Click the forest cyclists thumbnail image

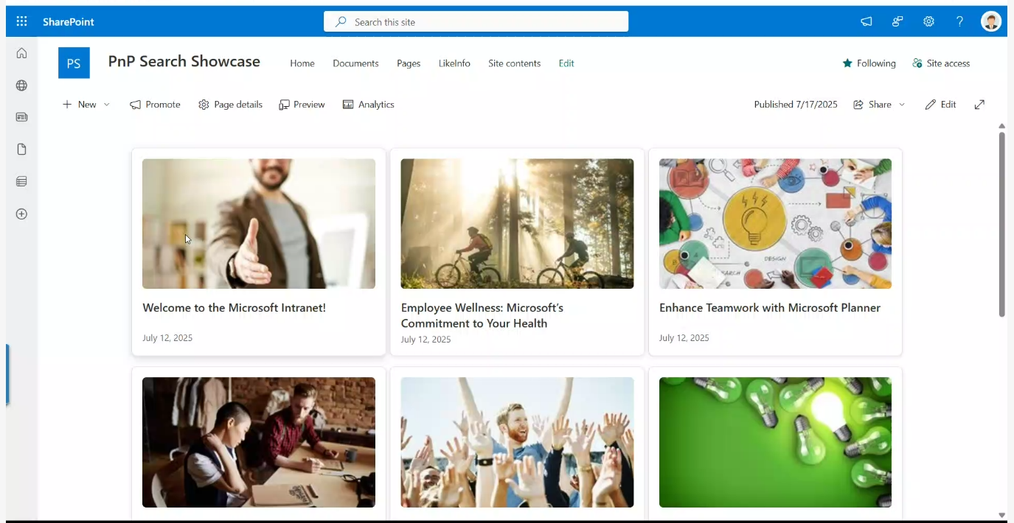[x=517, y=224]
